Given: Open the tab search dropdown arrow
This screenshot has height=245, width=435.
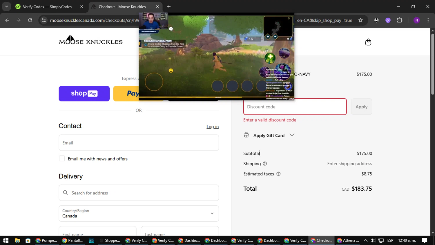Looking at the screenshot, I should click(x=6, y=7).
